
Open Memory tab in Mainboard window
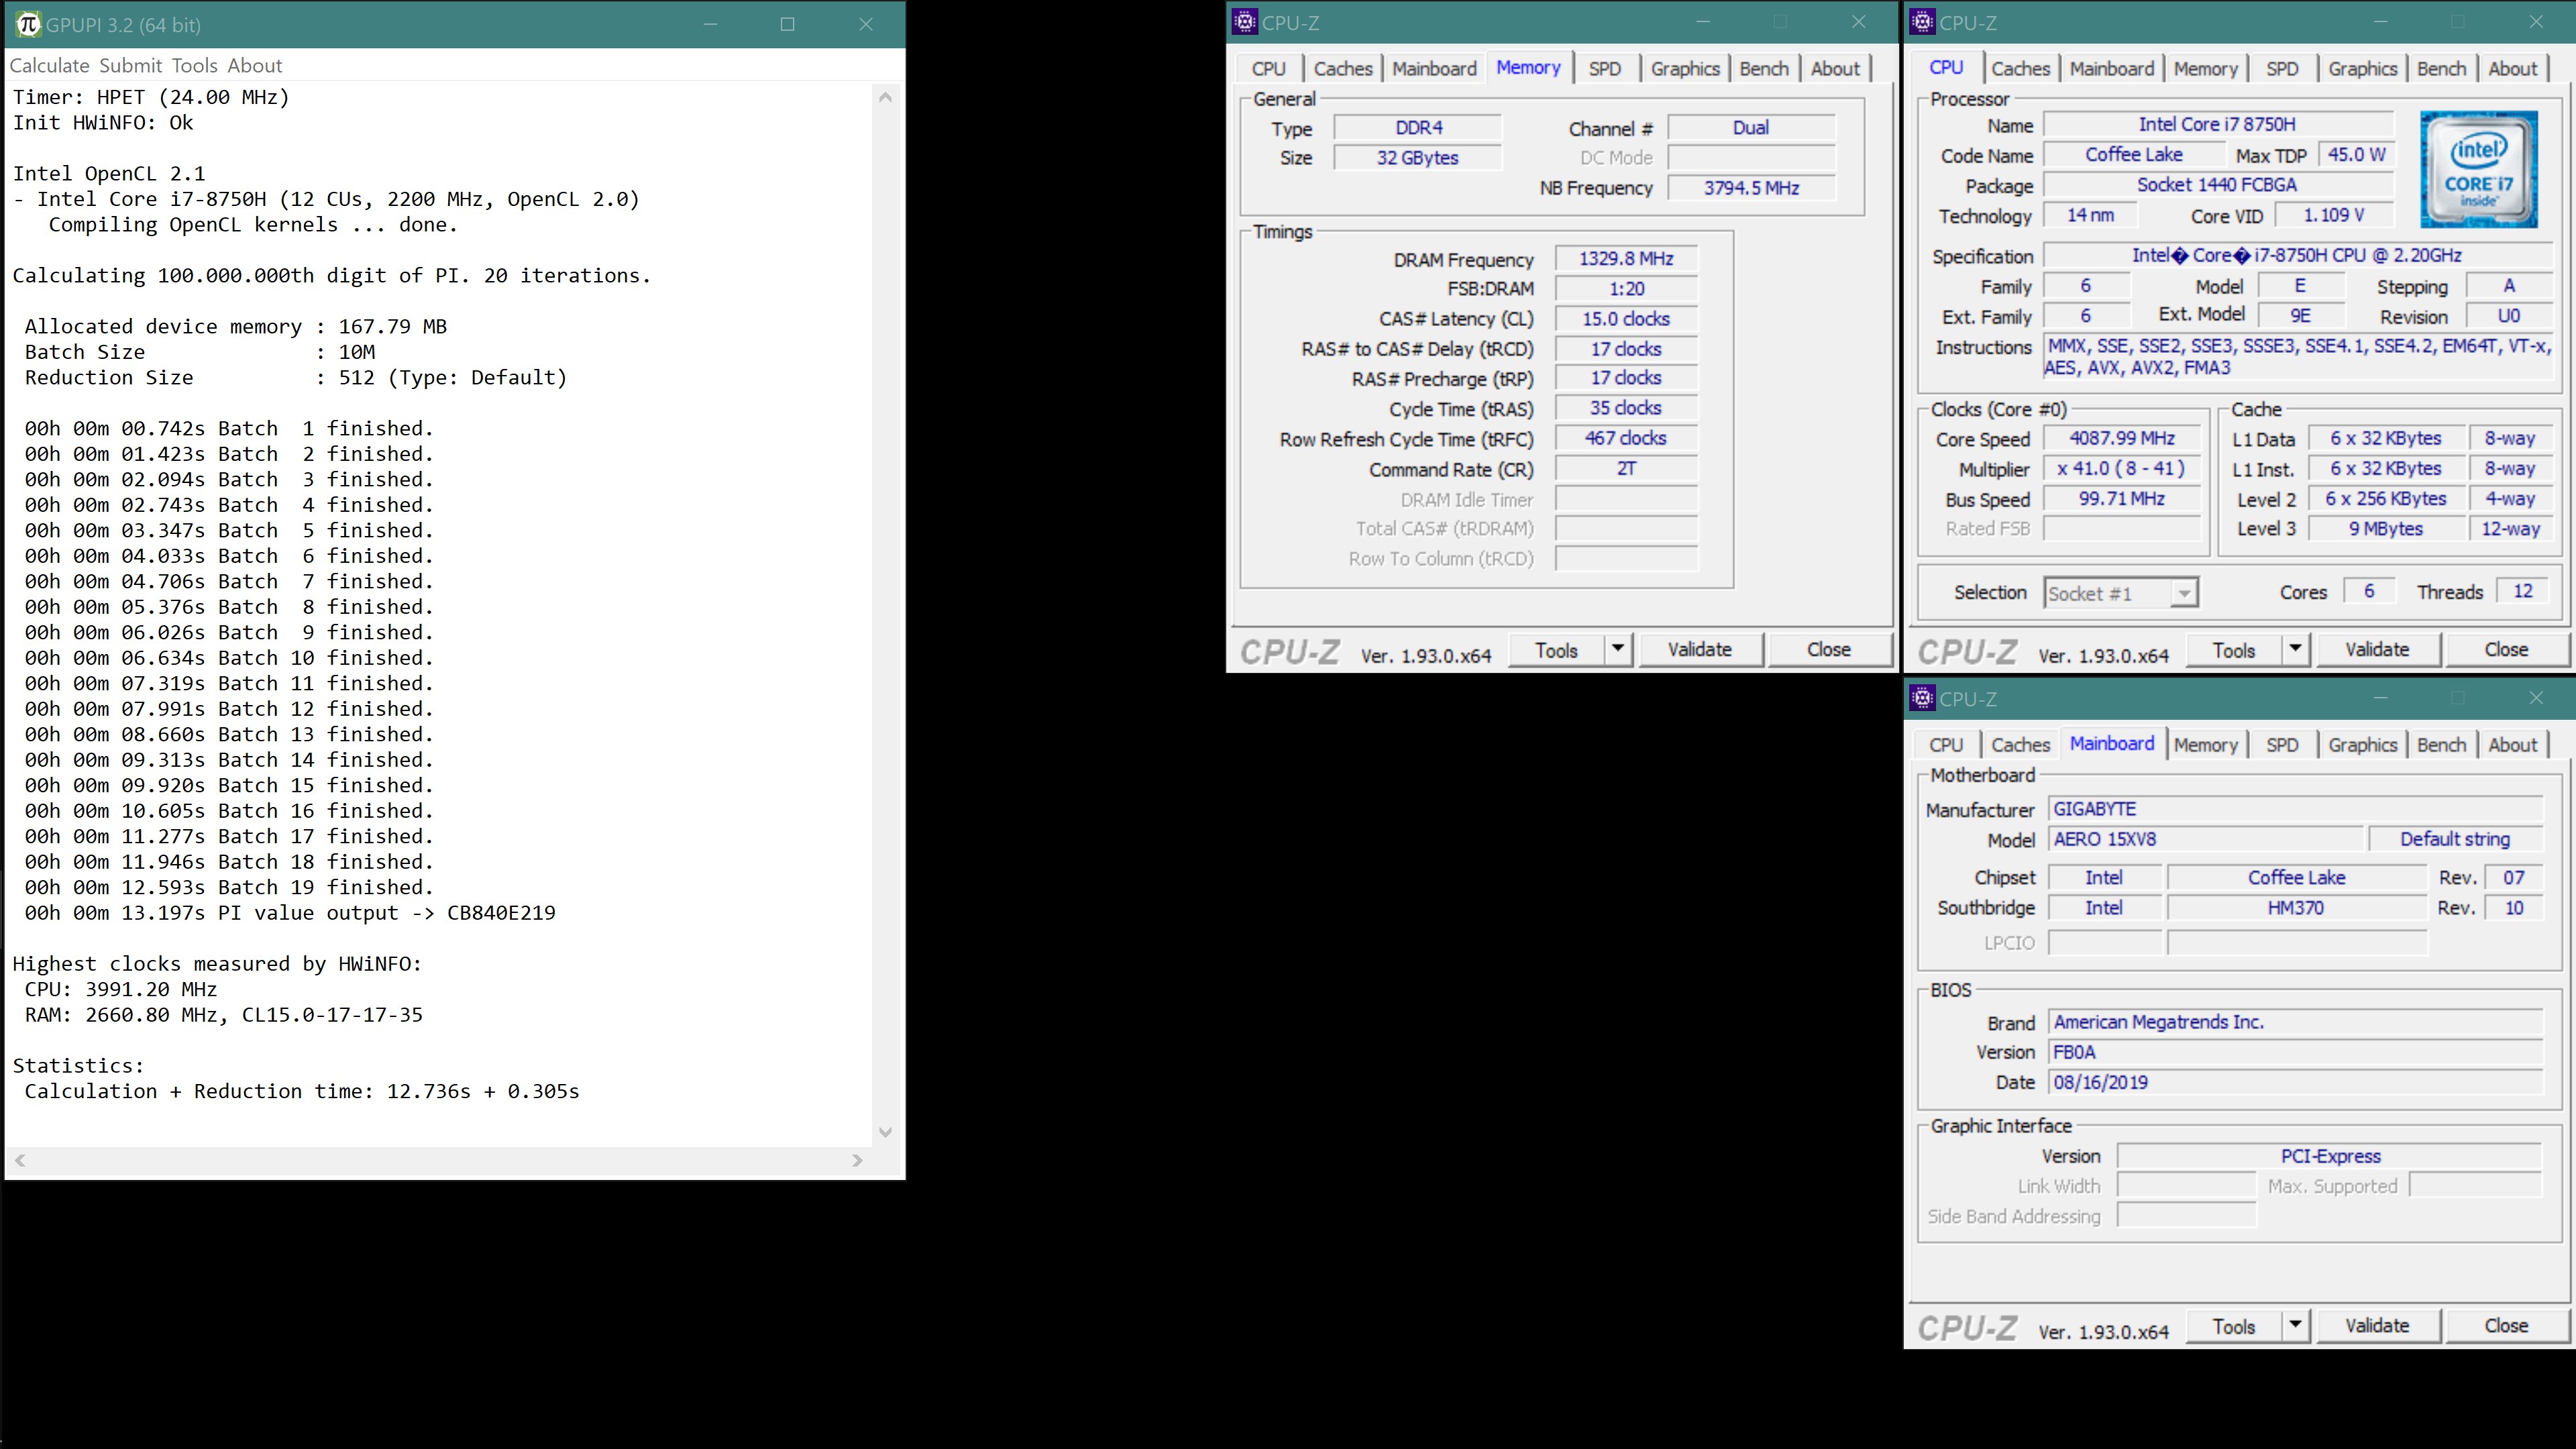tap(2205, 744)
